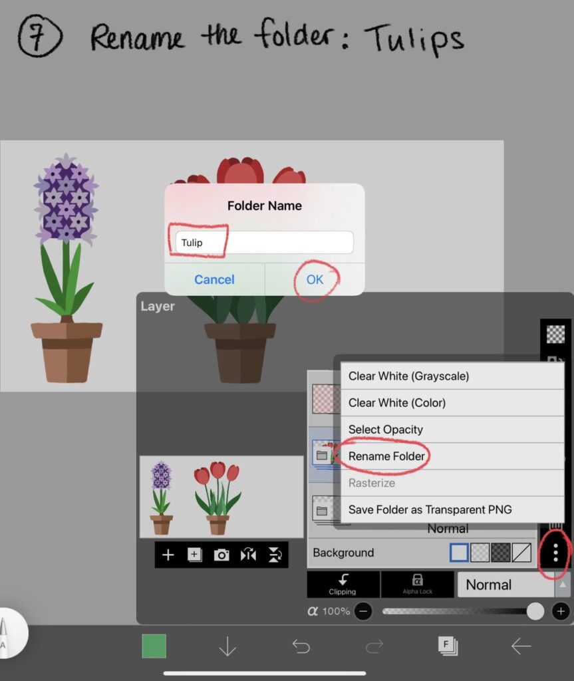Add a new layer with plus icon
Screen dimensions: 574x681
coord(168,555)
